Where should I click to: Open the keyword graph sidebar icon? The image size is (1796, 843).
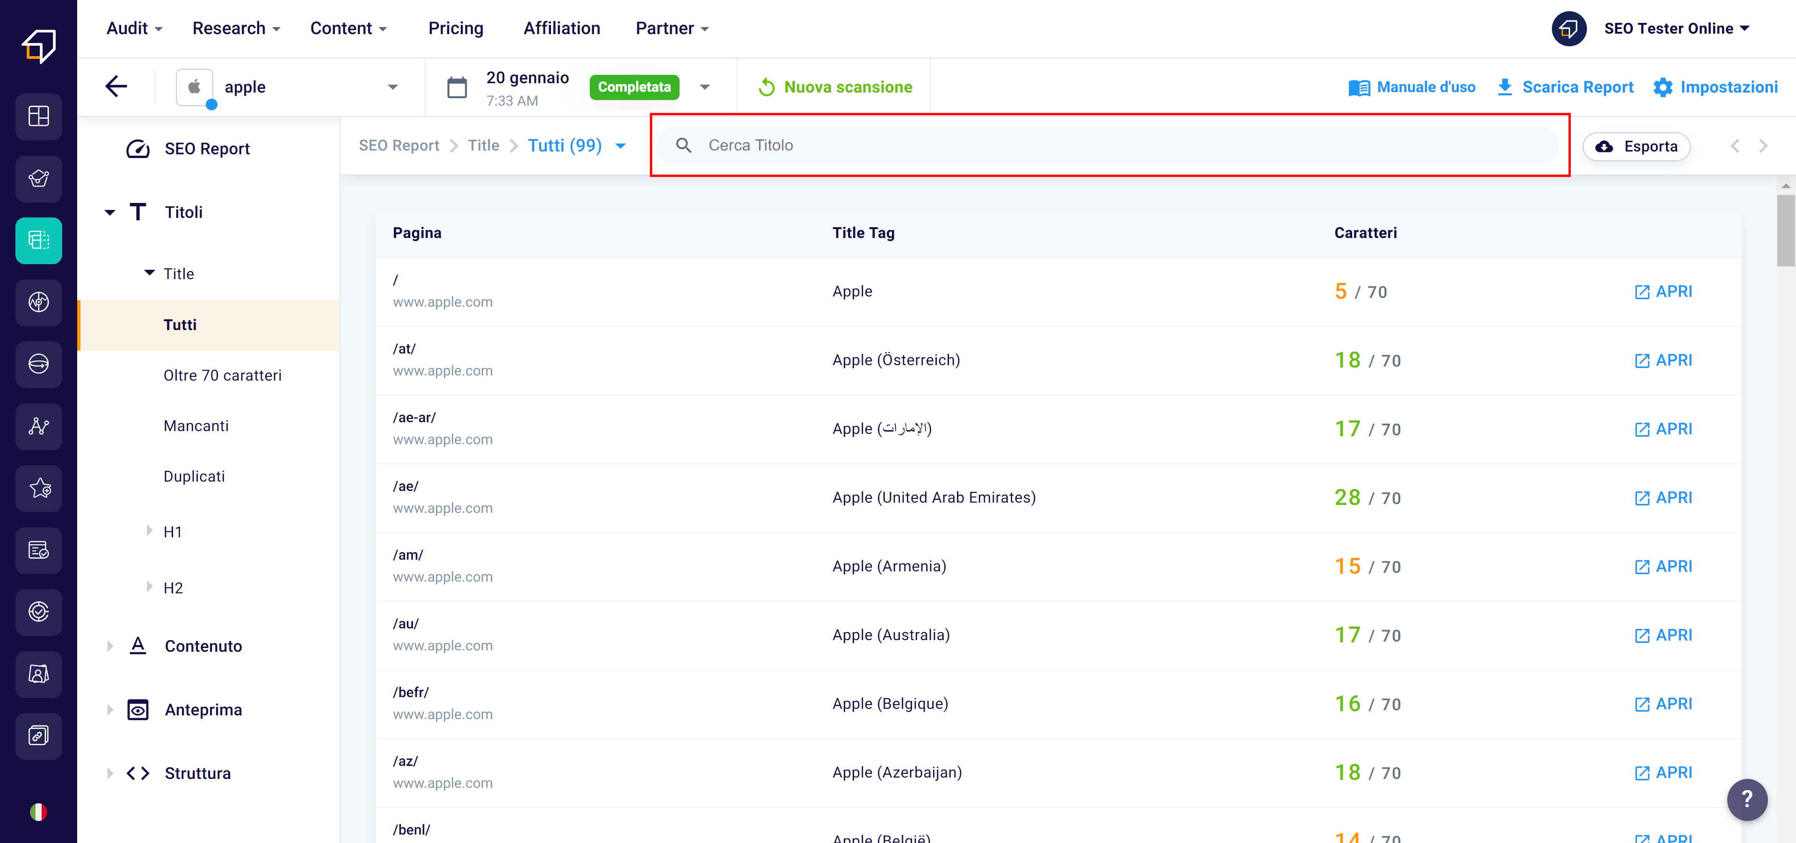point(38,426)
